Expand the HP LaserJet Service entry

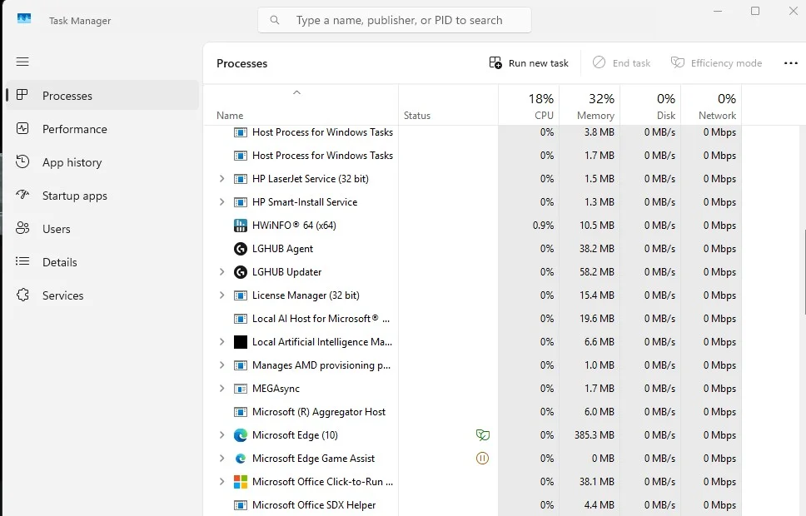pyautogui.click(x=221, y=179)
